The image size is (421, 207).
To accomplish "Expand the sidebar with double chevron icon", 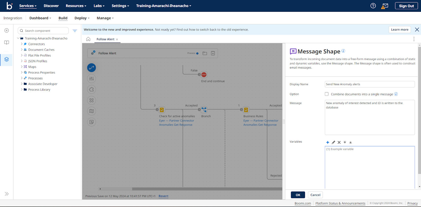I will pos(7,194).
